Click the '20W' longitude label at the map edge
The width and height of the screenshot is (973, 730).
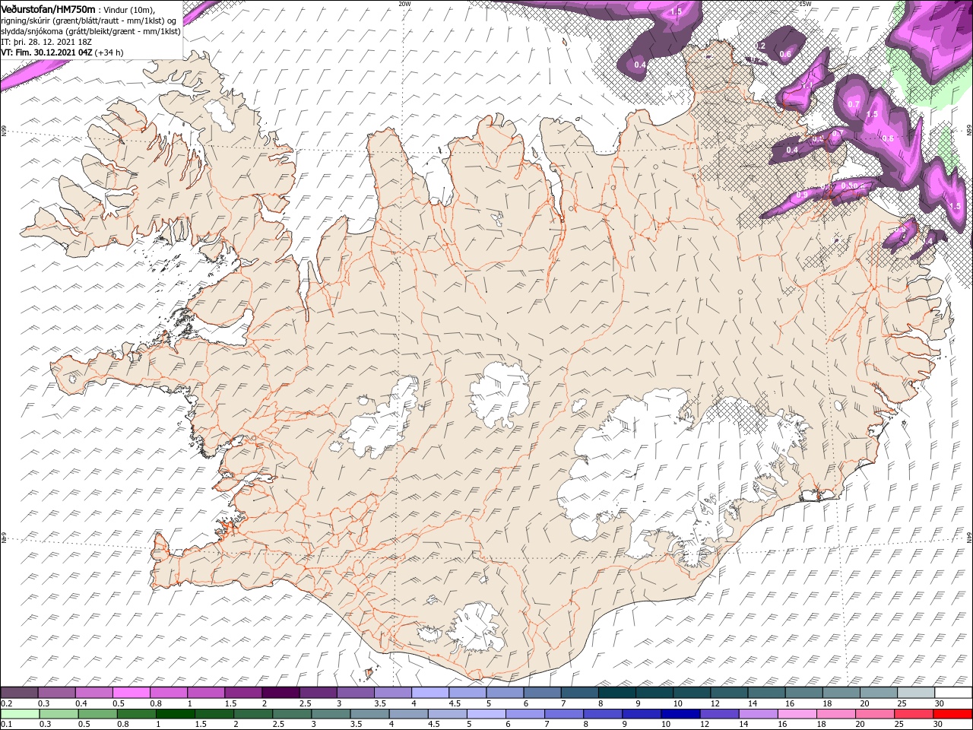(x=404, y=3)
